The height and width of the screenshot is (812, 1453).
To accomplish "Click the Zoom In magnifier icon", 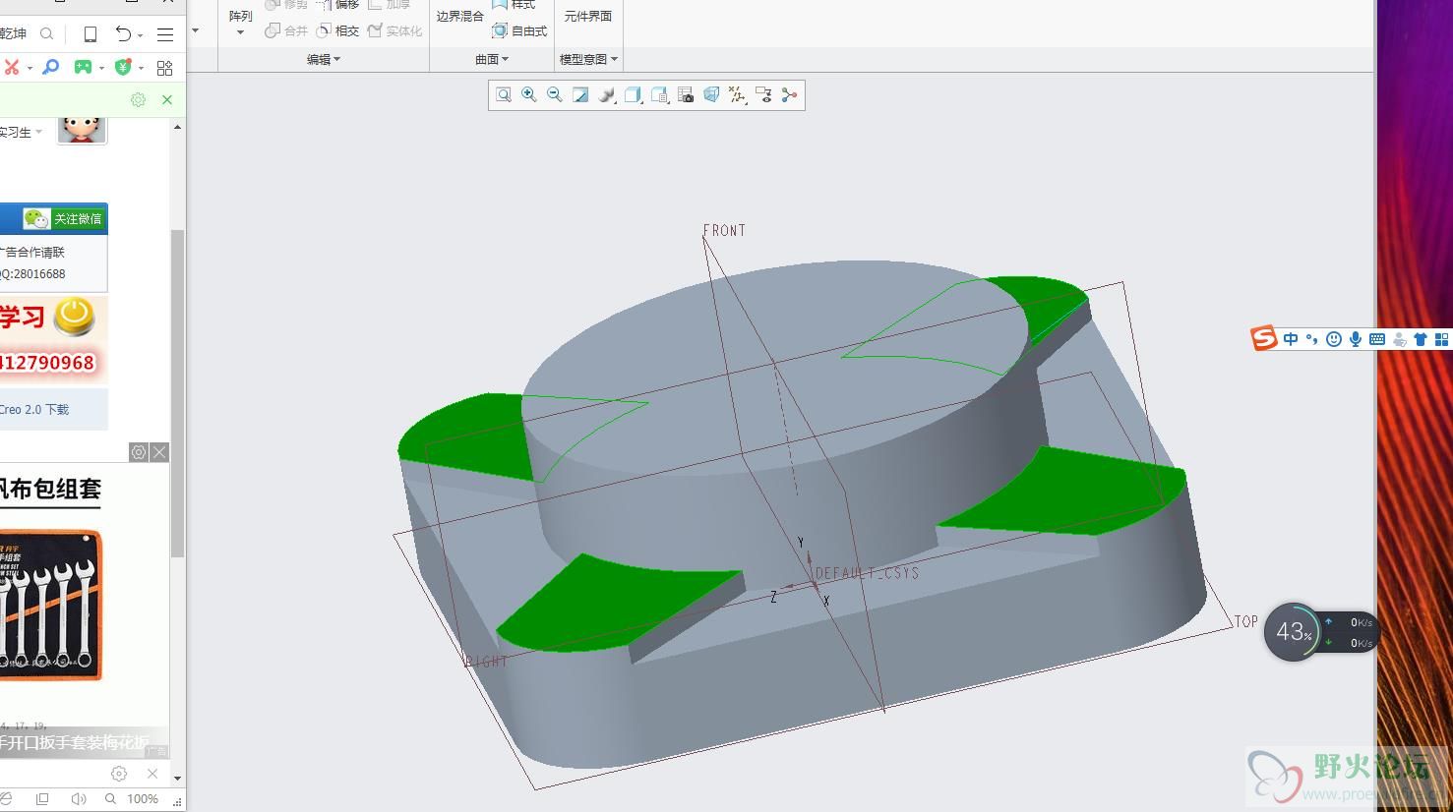I will [x=529, y=95].
